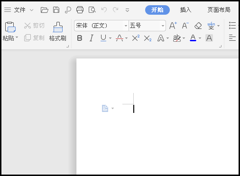The height and width of the screenshot is (176, 240).
Task: Open the 文件 menu
Action: pos(19,10)
